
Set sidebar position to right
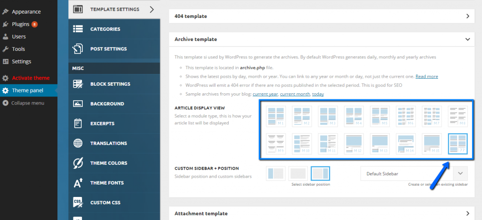pyautogui.click(x=320, y=173)
